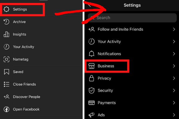
Task: Select the Business storefront icon
Action: (92, 66)
